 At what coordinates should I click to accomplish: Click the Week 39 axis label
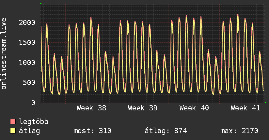[143, 108]
